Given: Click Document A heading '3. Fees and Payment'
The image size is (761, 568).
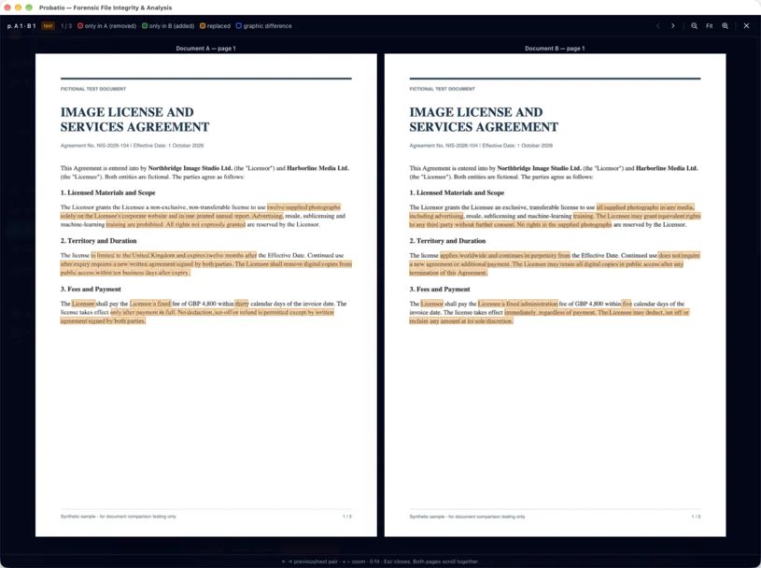Looking at the screenshot, I should pos(91,289).
